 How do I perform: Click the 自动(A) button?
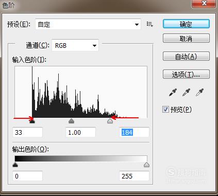[x=186, y=56]
